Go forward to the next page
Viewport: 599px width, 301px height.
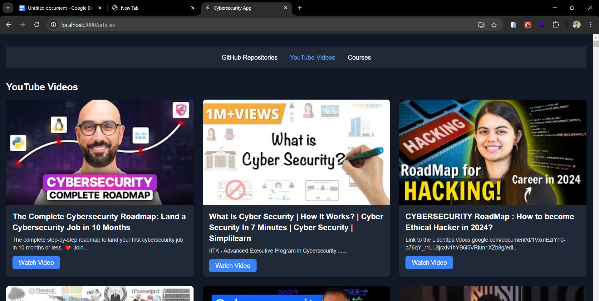pyautogui.click(x=22, y=25)
